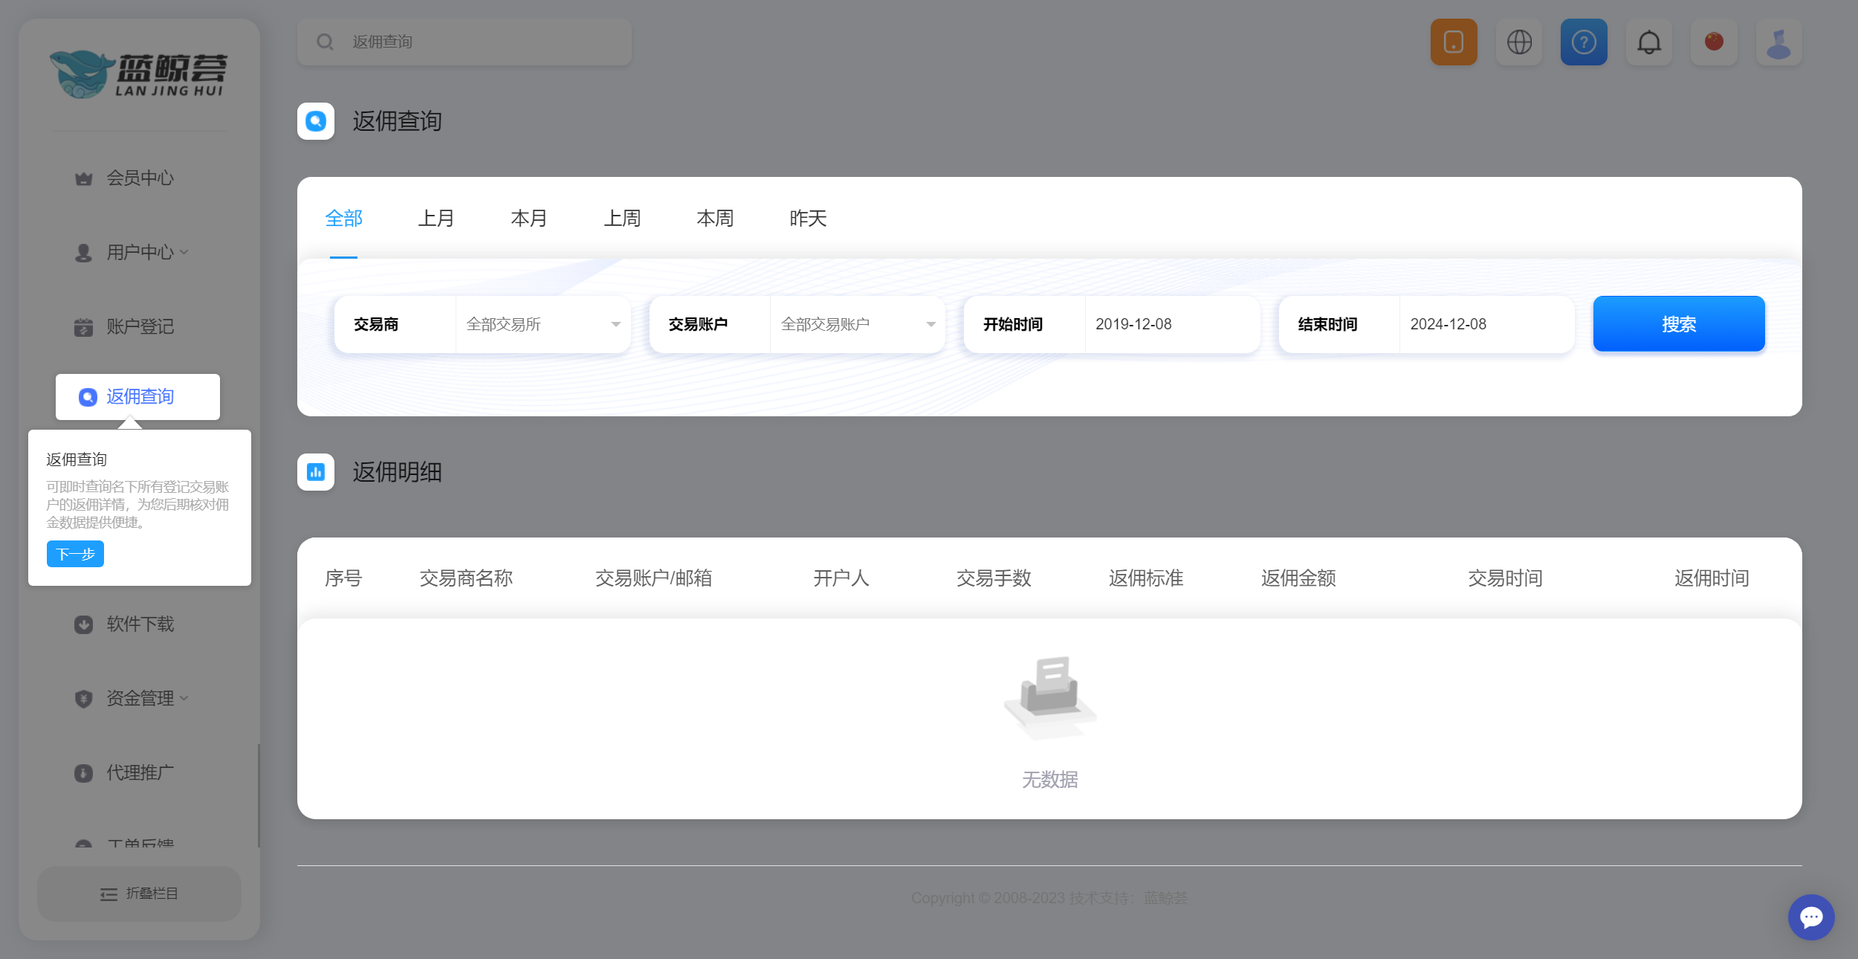Image resolution: width=1858 pixels, height=959 pixels.
Task: Collapse the sidebar with 折叠栏目
Action: pyautogui.click(x=140, y=894)
